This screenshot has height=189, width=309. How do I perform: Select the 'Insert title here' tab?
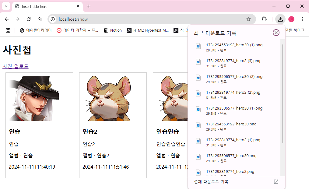pyautogui.click(x=47, y=6)
